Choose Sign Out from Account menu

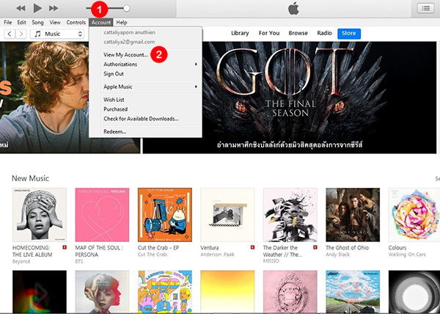click(x=114, y=74)
